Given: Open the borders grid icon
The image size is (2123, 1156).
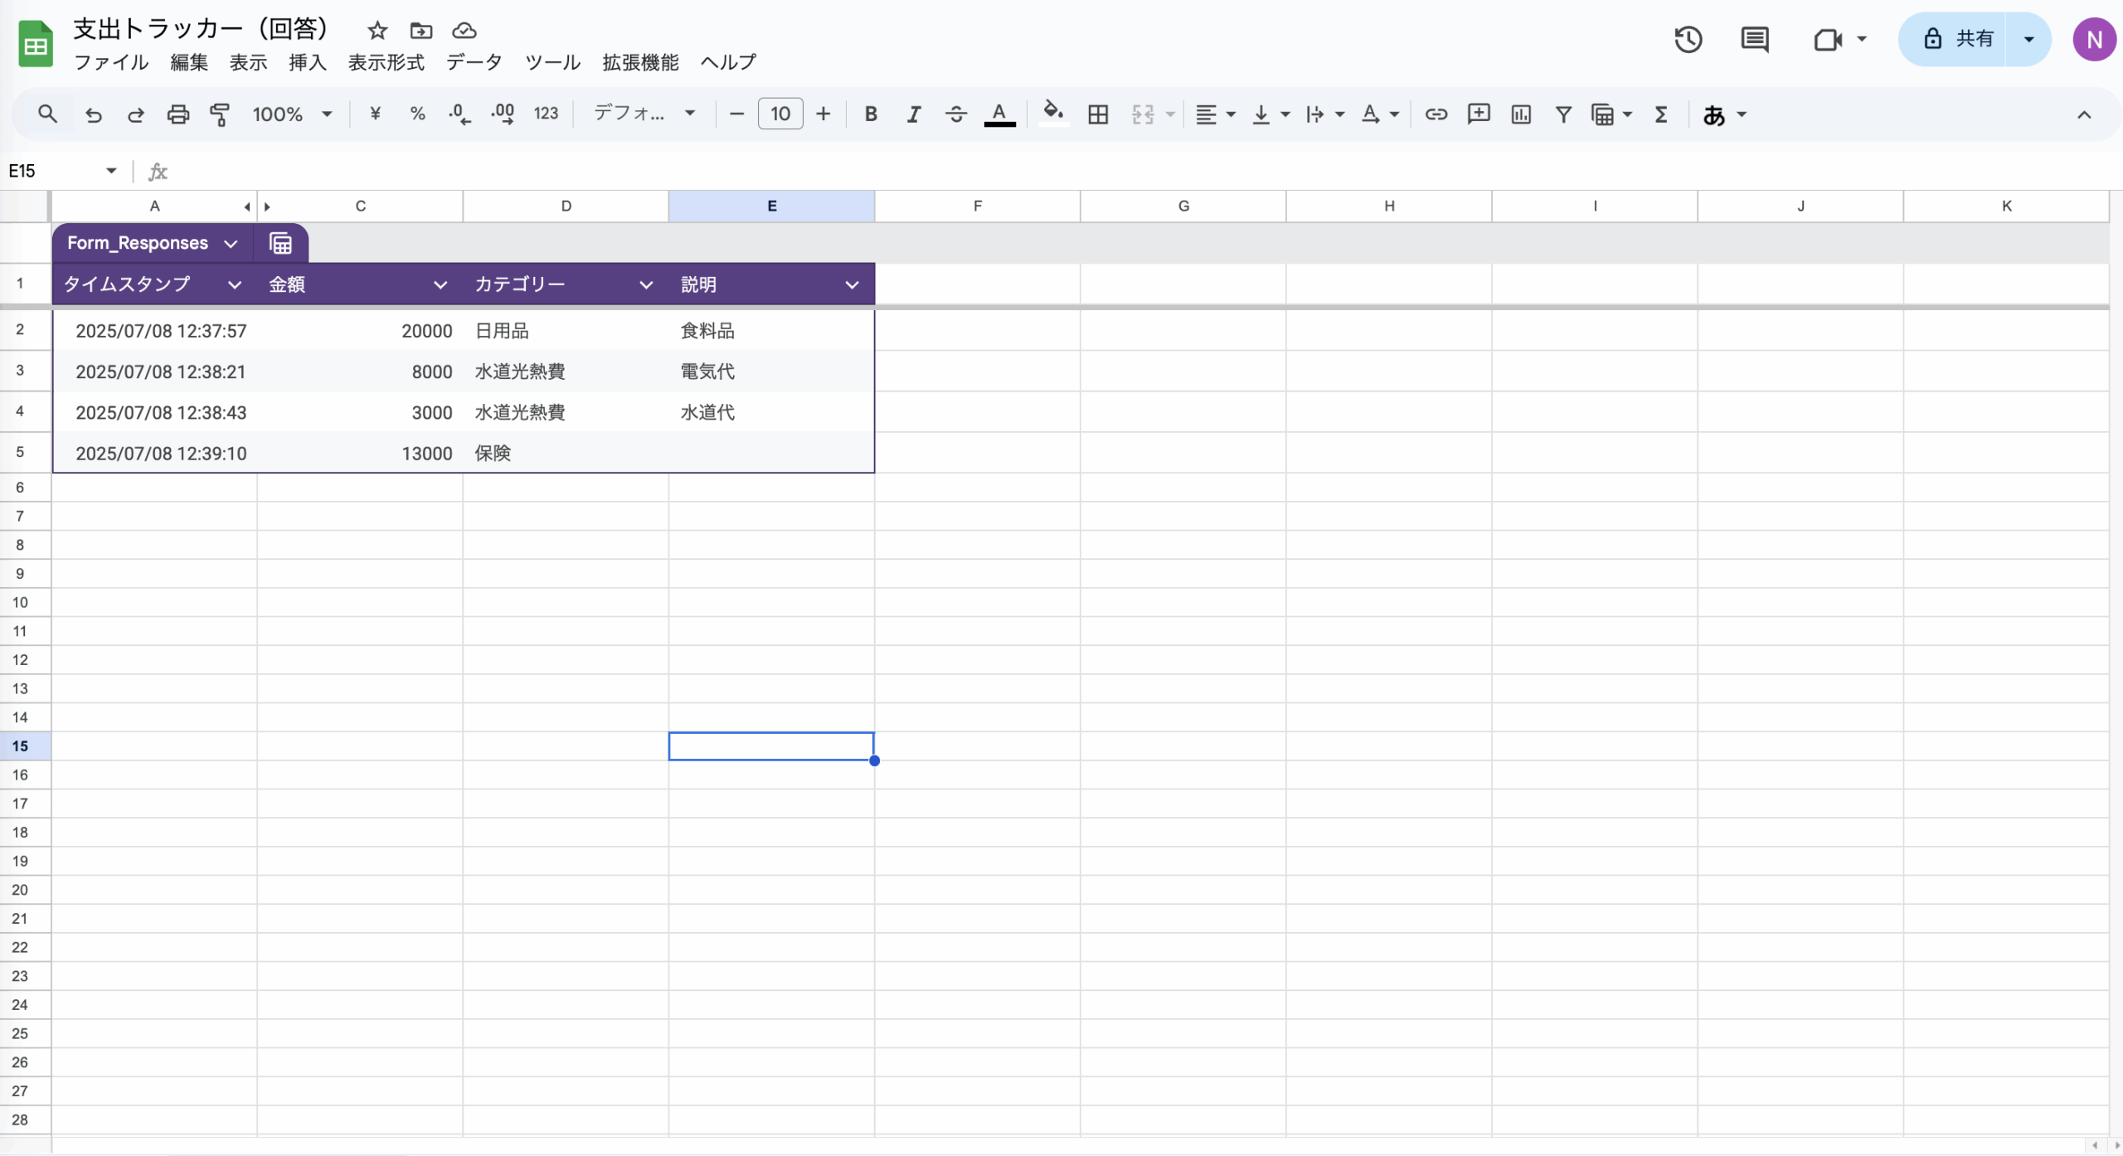Looking at the screenshot, I should pyautogui.click(x=1098, y=114).
